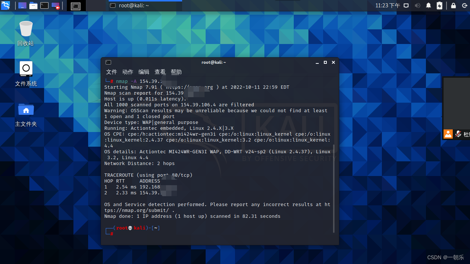Click 'All 1000 scanned ports' line
Screen dimensions: 470x264
tap(179, 105)
